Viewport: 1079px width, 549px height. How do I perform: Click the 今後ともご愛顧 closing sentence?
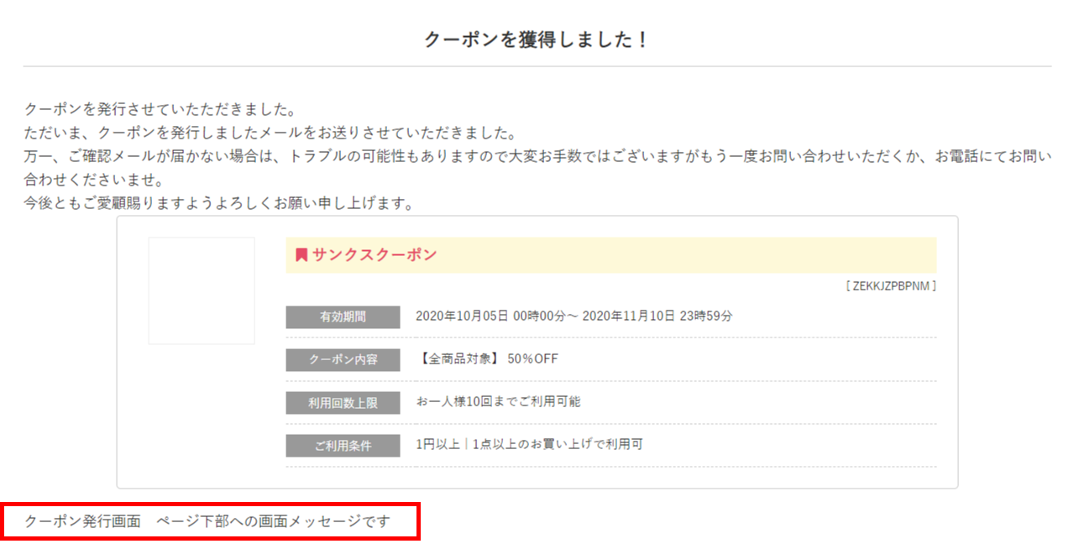point(218,204)
